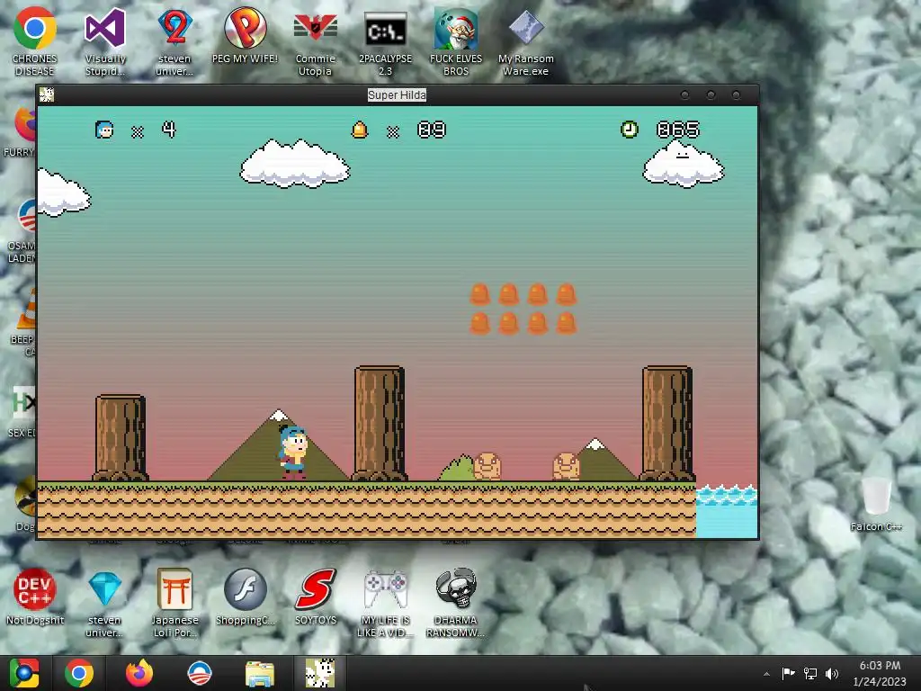Open the SOYTOYS red S icon
The height and width of the screenshot is (691, 921).
tap(316, 597)
